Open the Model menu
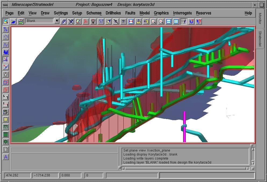This screenshot has width=267, height=182. coord(145,13)
